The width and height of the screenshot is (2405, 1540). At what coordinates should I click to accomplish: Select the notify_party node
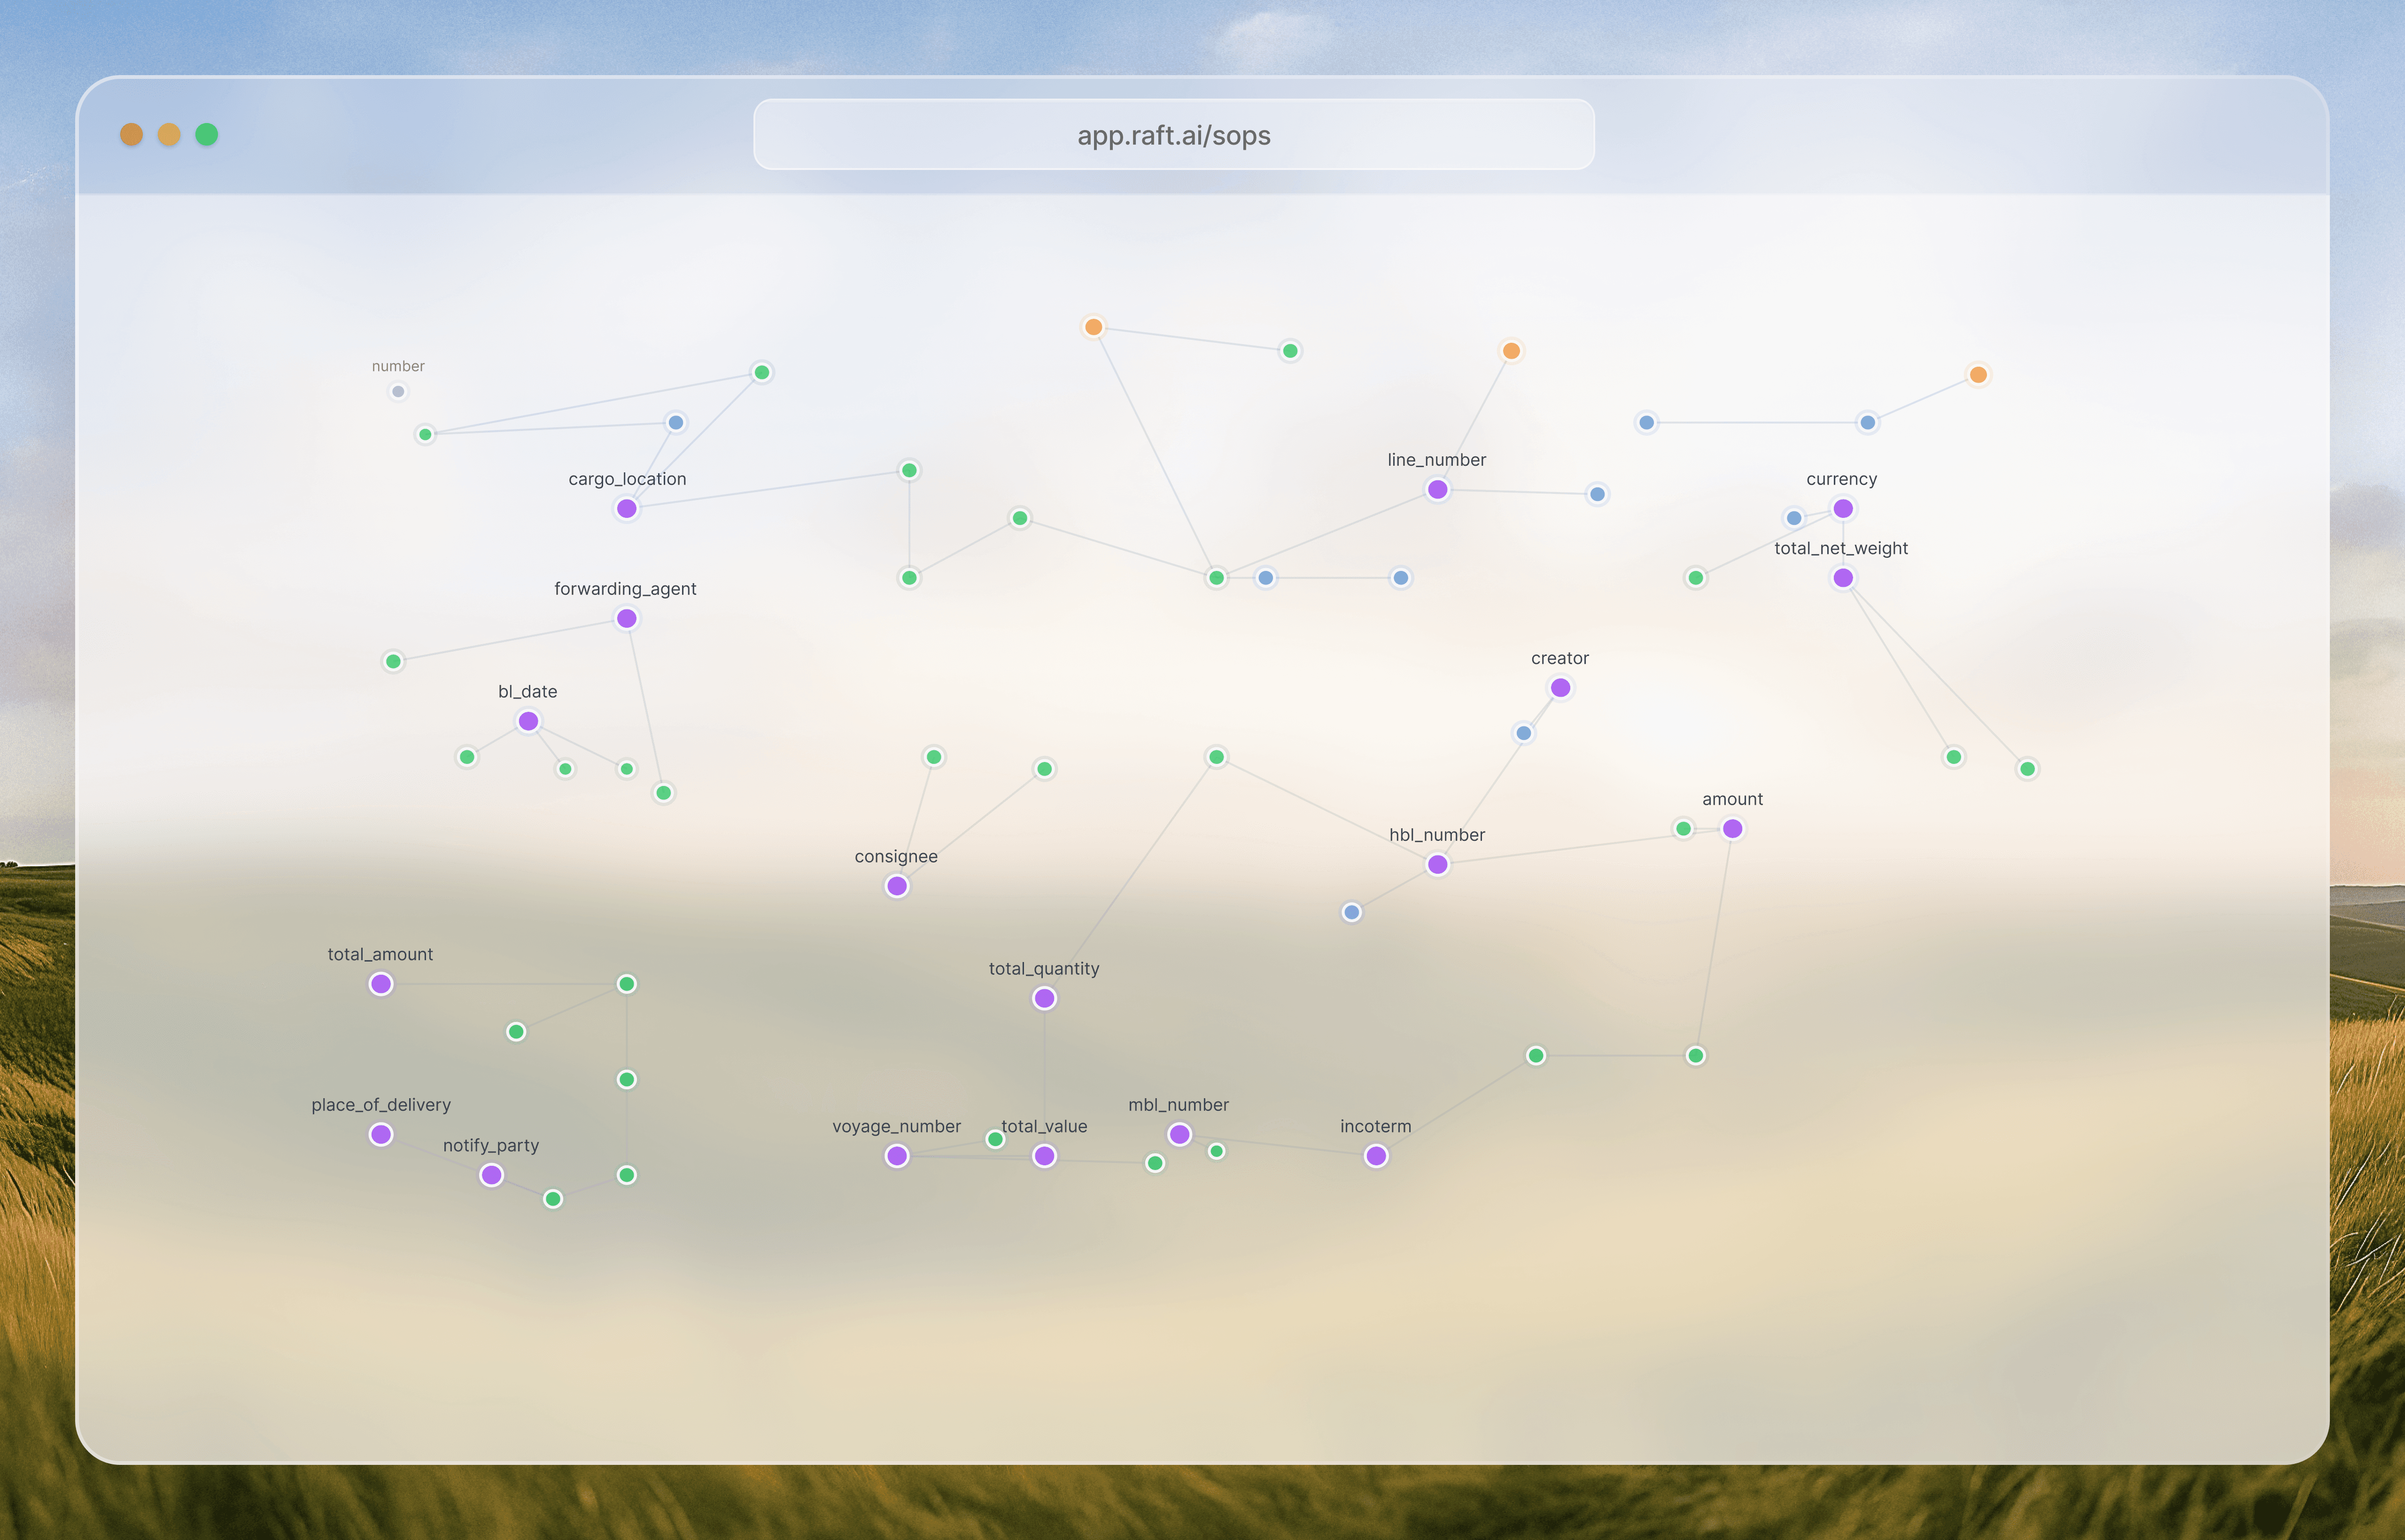491,1175
